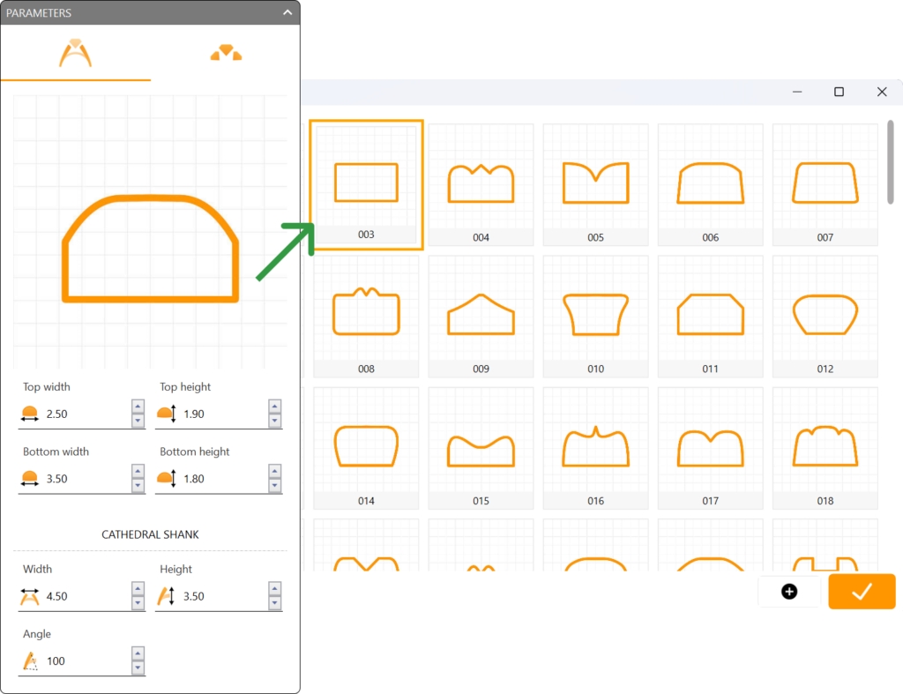Click the plus add profile button
903x694 pixels.
point(789,592)
